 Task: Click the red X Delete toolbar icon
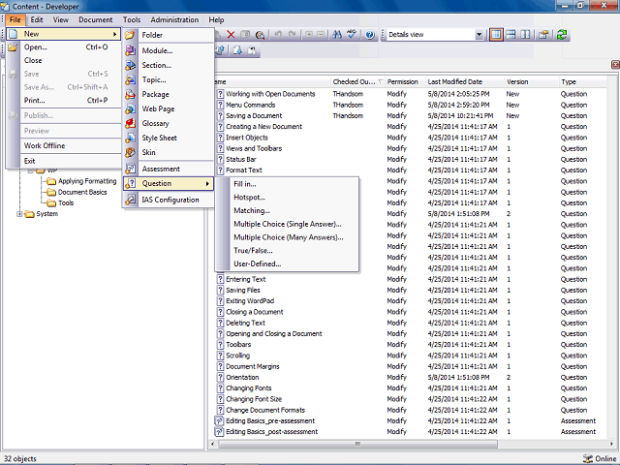click(231, 35)
